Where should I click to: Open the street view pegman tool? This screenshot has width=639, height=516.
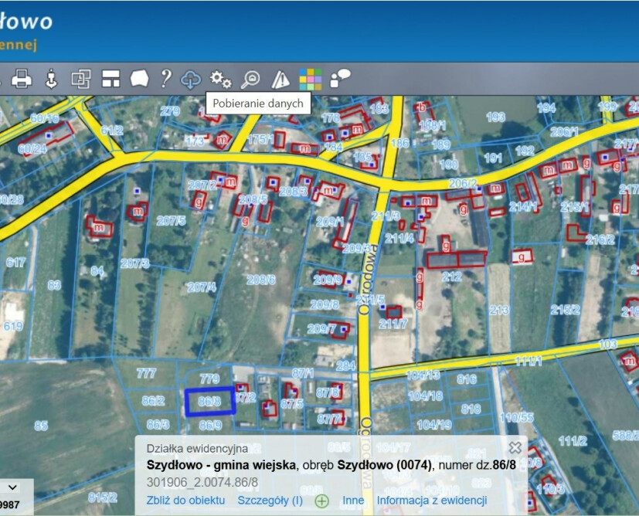coord(51,79)
